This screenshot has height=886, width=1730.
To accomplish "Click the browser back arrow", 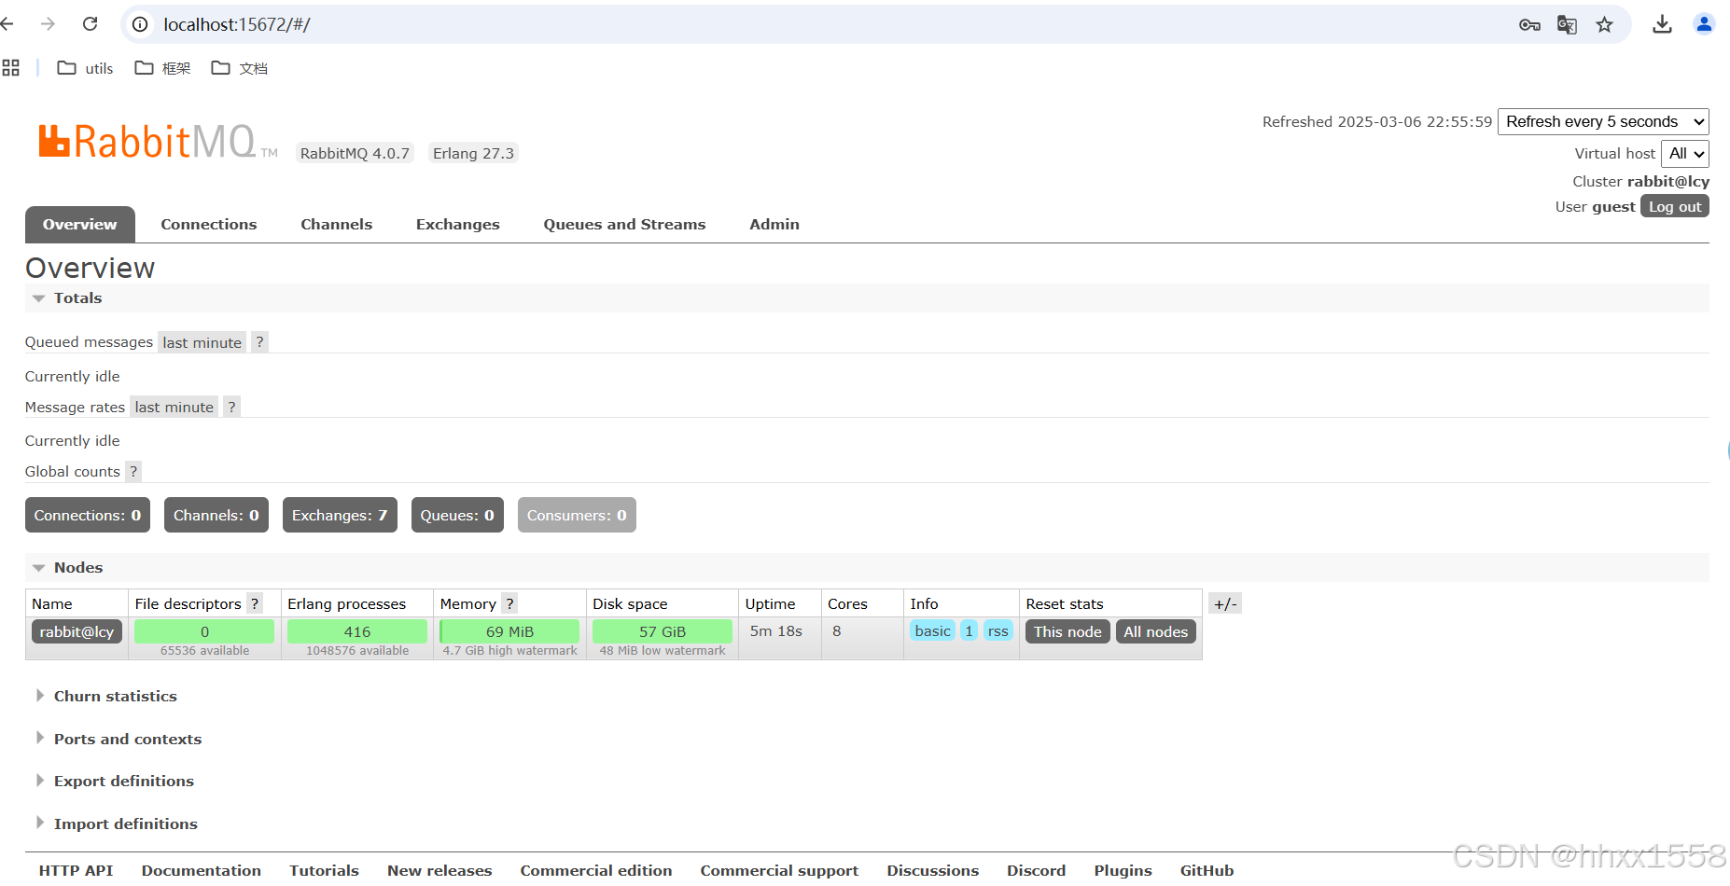I will tap(7, 24).
